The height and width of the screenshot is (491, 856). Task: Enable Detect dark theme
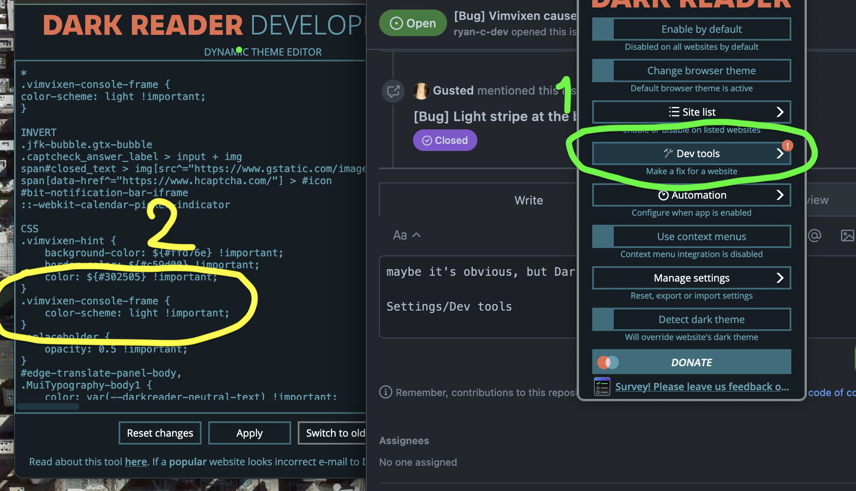coord(603,319)
